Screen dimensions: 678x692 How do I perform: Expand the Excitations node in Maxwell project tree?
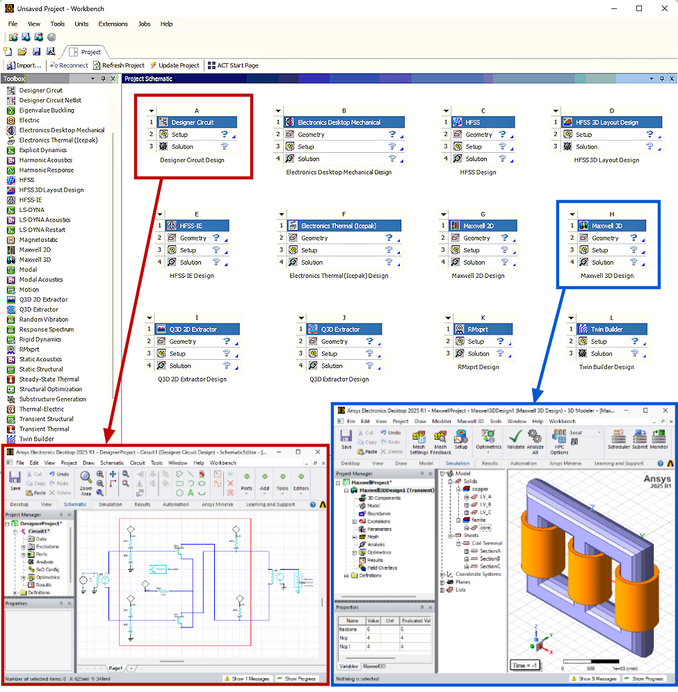(355, 520)
